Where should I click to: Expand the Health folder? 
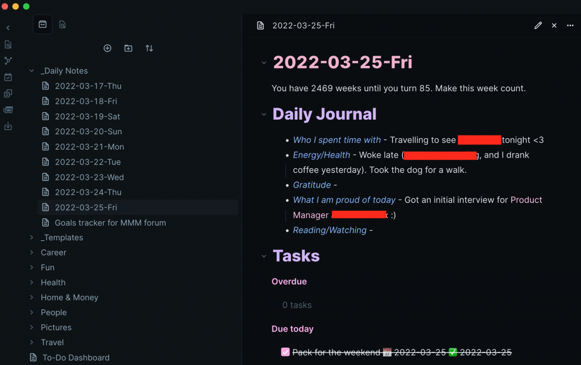32,282
